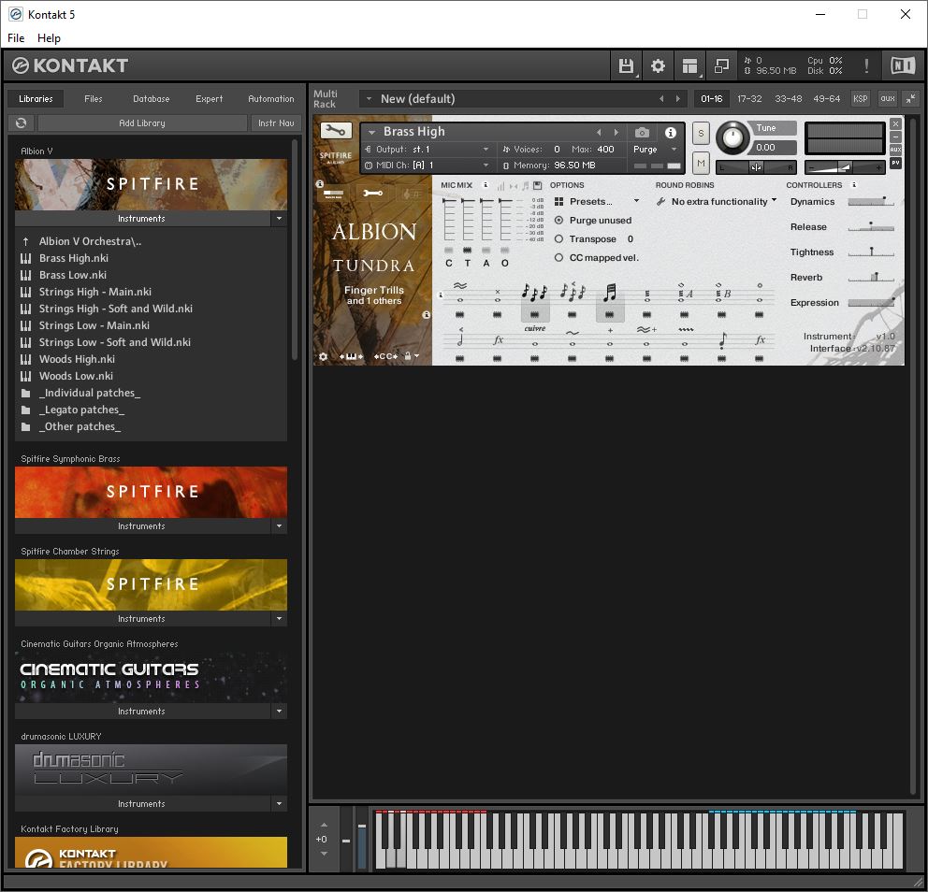Toggle the A microphone on/off

[486, 251]
